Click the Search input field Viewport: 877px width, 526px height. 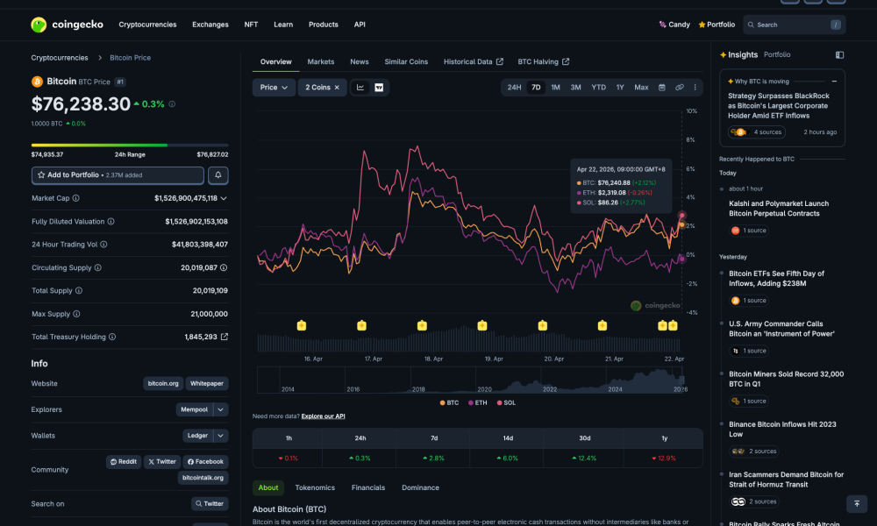[x=794, y=24]
